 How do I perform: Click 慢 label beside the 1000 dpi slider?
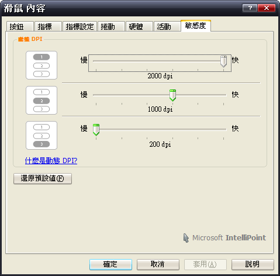pos(84,95)
